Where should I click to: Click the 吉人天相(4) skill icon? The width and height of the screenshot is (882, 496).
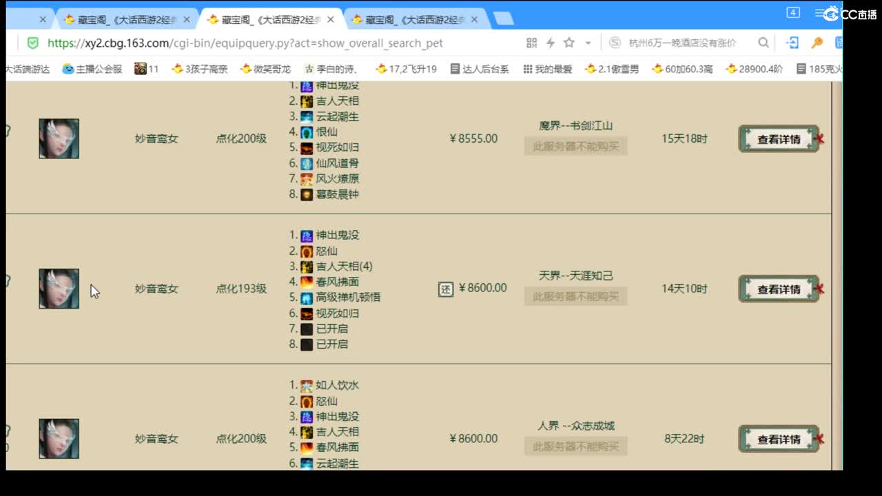pyautogui.click(x=307, y=267)
